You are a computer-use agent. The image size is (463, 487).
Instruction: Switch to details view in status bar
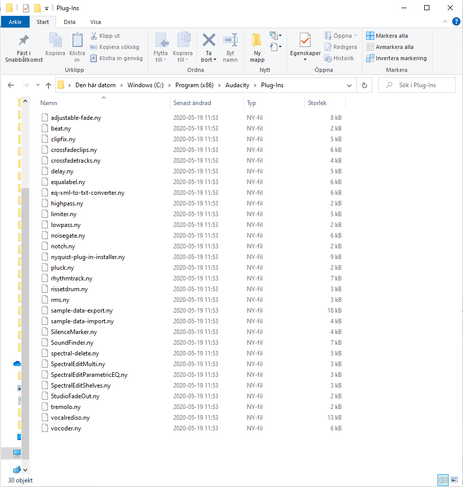443,480
